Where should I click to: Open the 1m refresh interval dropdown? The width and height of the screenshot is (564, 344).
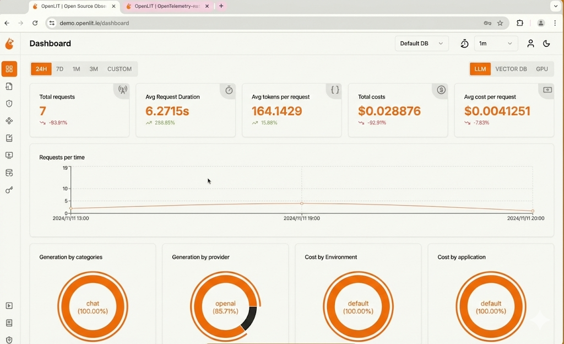point(496,44)
